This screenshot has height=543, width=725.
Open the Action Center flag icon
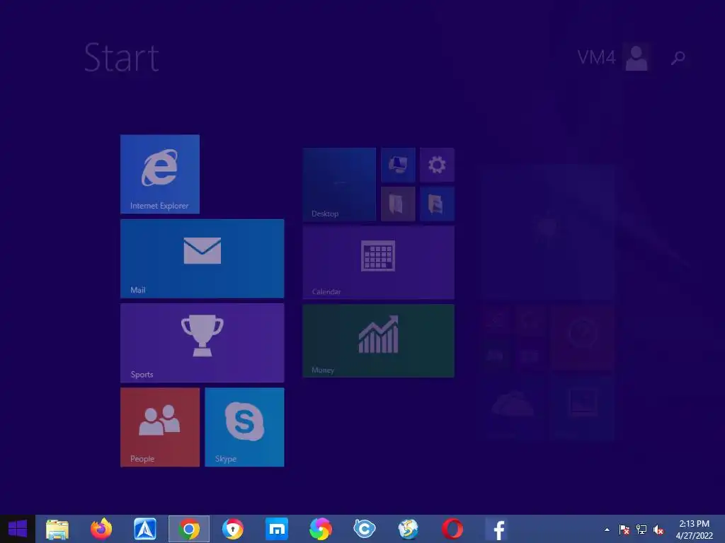point(624,530)
